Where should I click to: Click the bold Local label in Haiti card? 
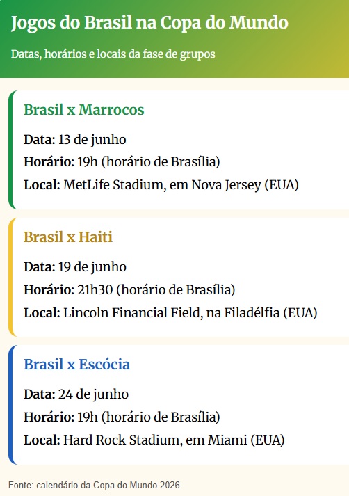(x=42, y=313)
